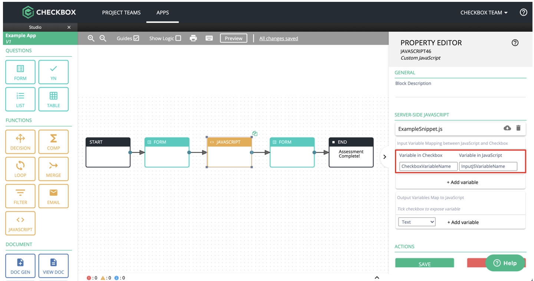Pick the DECISION function block
The image size is (534, 281).
point(20,142)
